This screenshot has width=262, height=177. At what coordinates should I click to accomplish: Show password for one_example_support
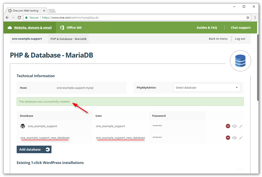pos(235,126)
